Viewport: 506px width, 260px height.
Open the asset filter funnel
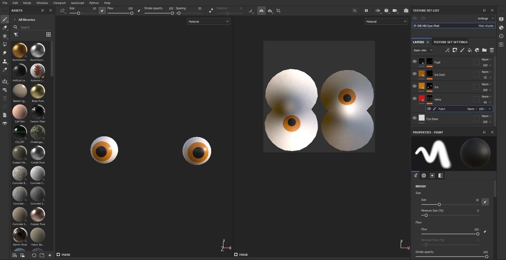click(16, 34)
